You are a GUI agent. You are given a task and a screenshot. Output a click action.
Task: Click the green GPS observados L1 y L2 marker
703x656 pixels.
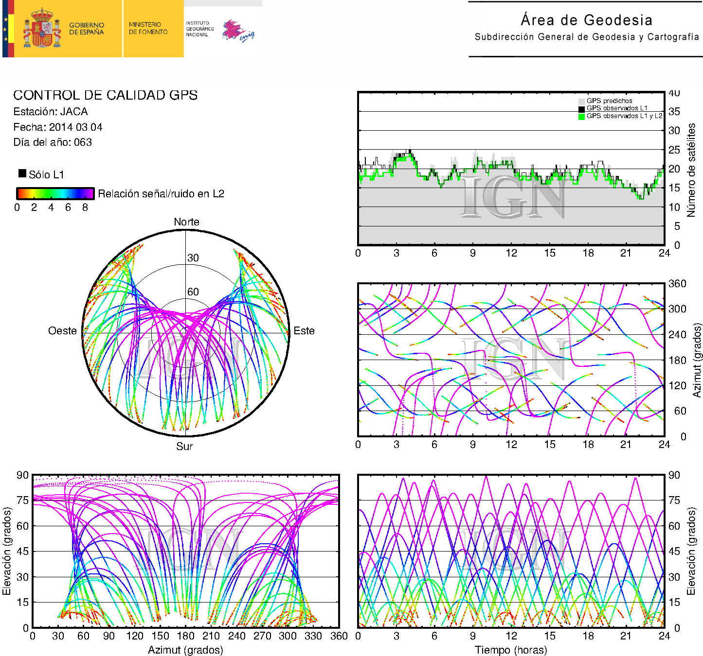point(581,116)
